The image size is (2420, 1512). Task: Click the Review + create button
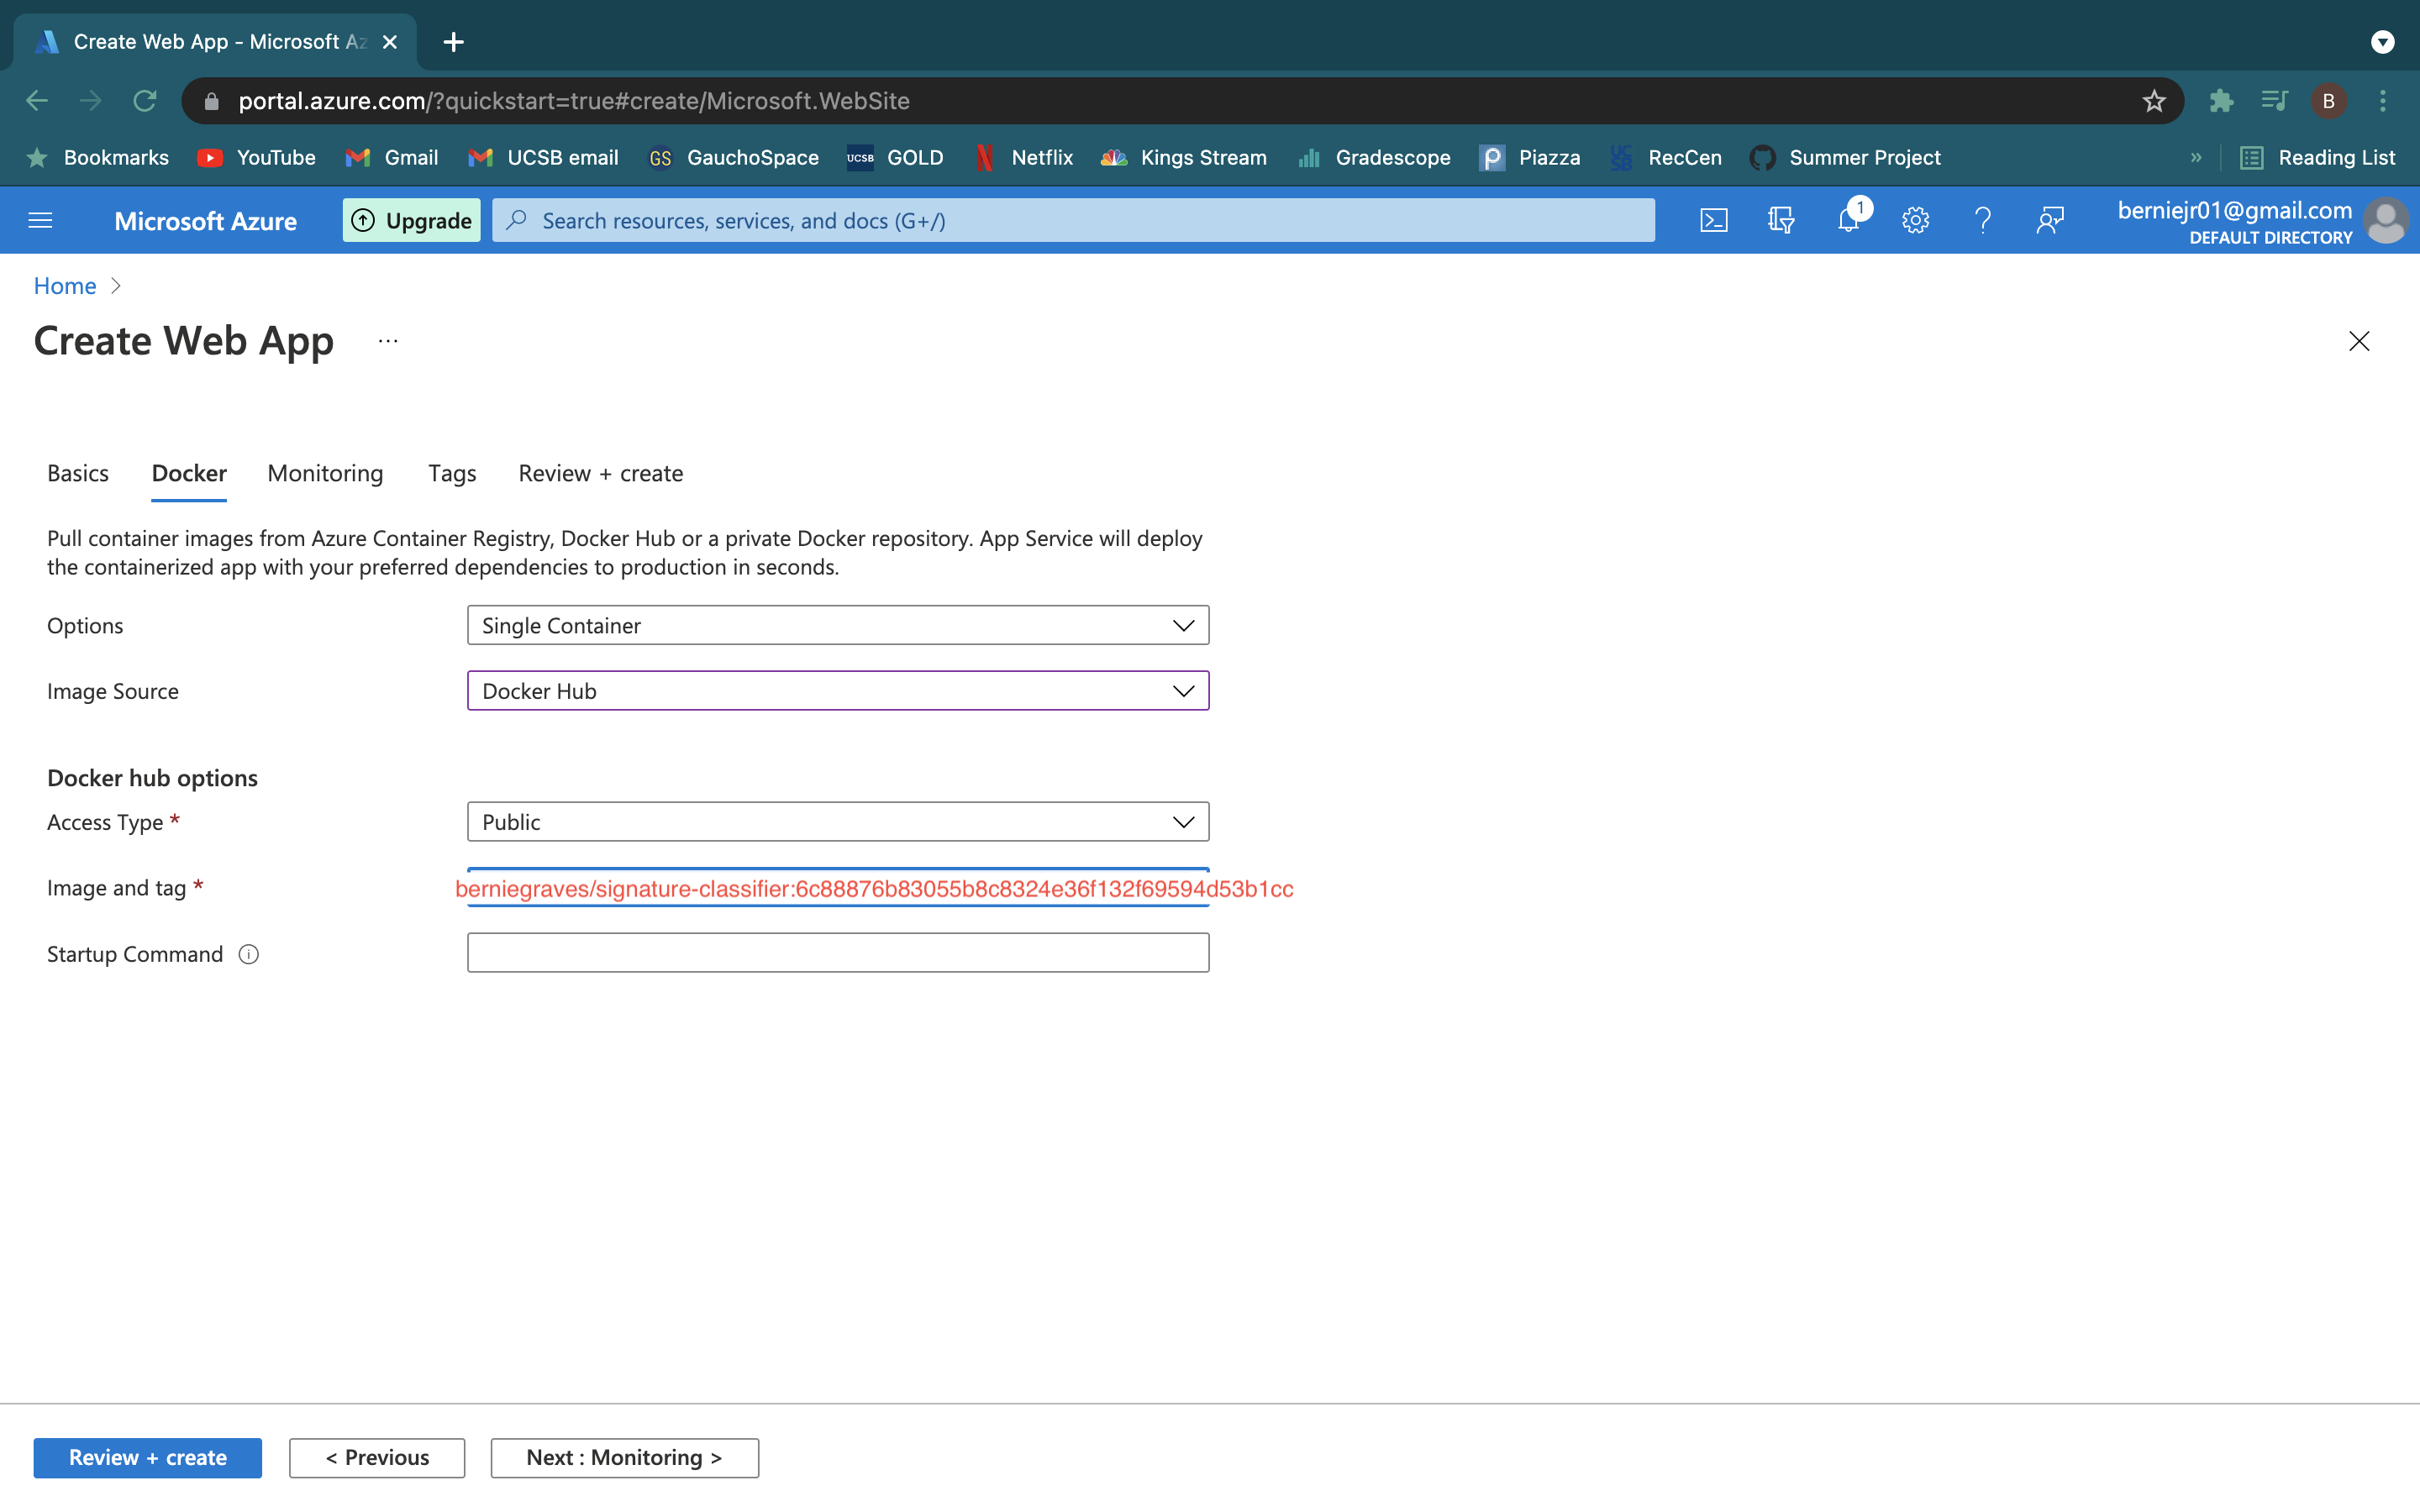[x=147, y=1457]
